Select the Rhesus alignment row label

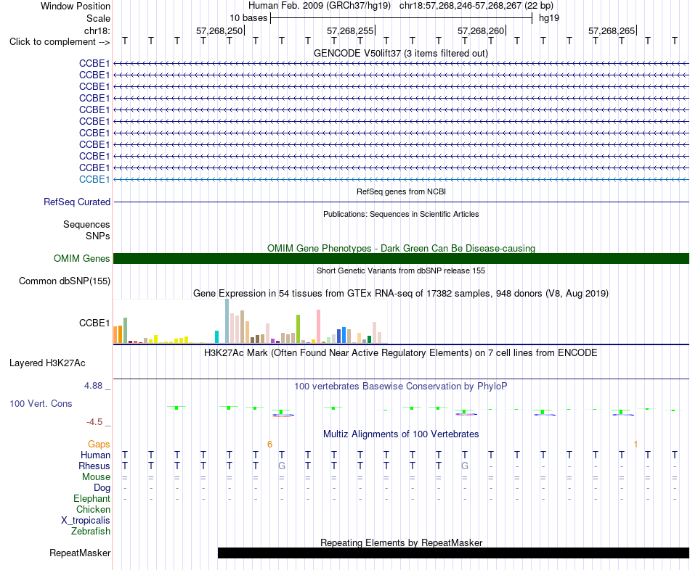click(x=94, y=466)
